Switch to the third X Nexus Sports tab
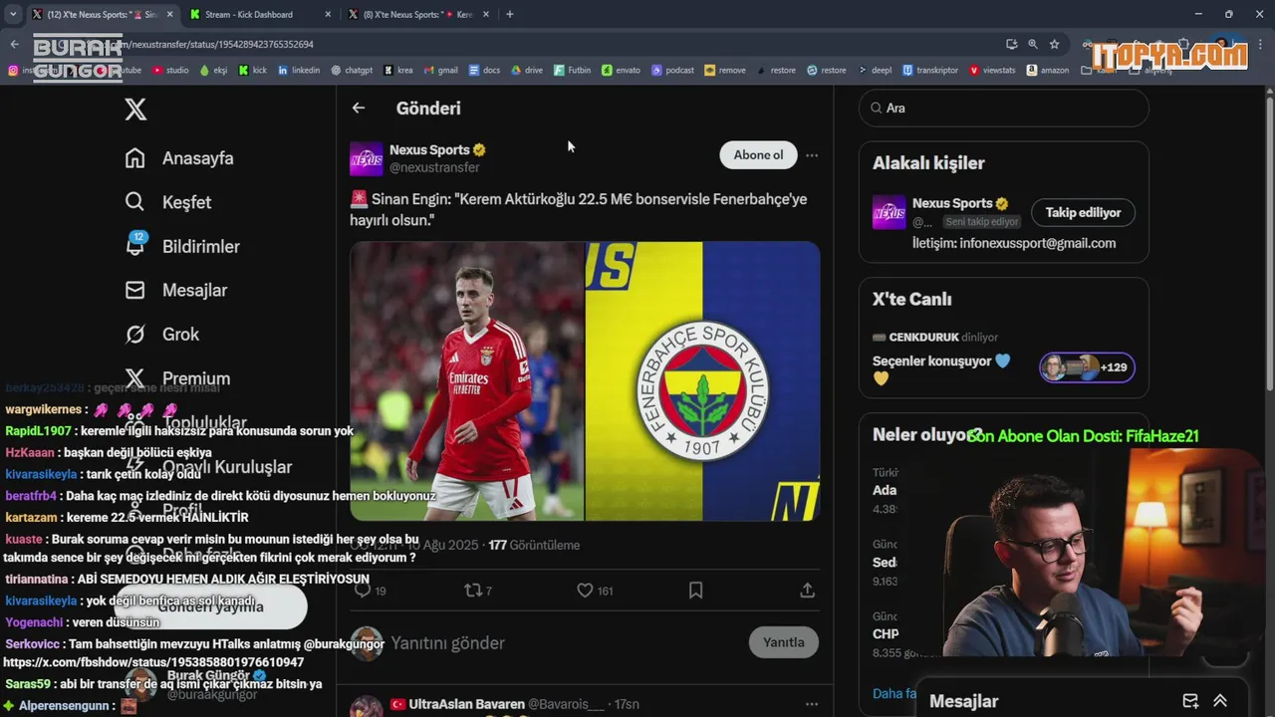Screen dimensions: 1275x717 point(417,15)
